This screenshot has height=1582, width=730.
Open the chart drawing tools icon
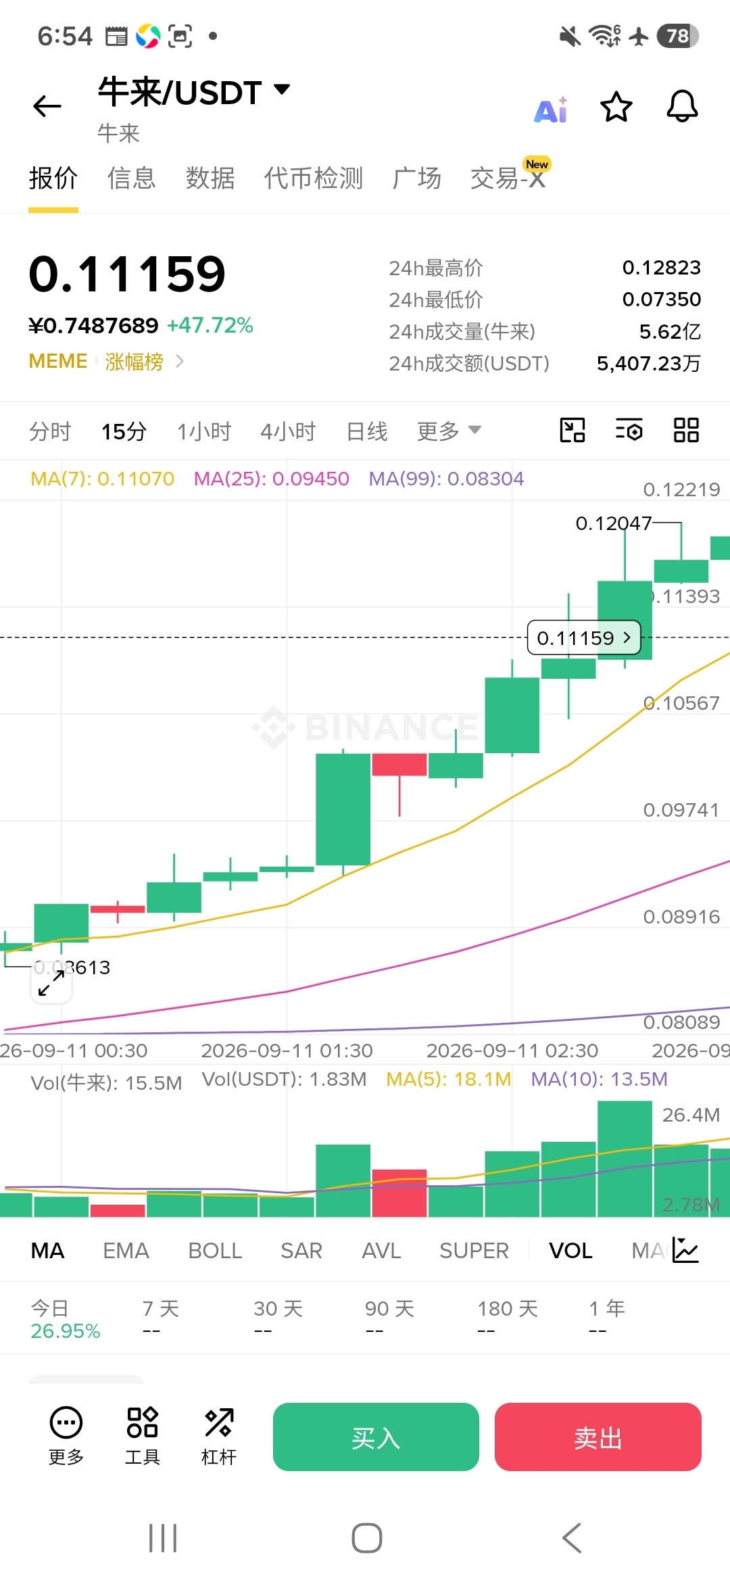coord(573,430)
